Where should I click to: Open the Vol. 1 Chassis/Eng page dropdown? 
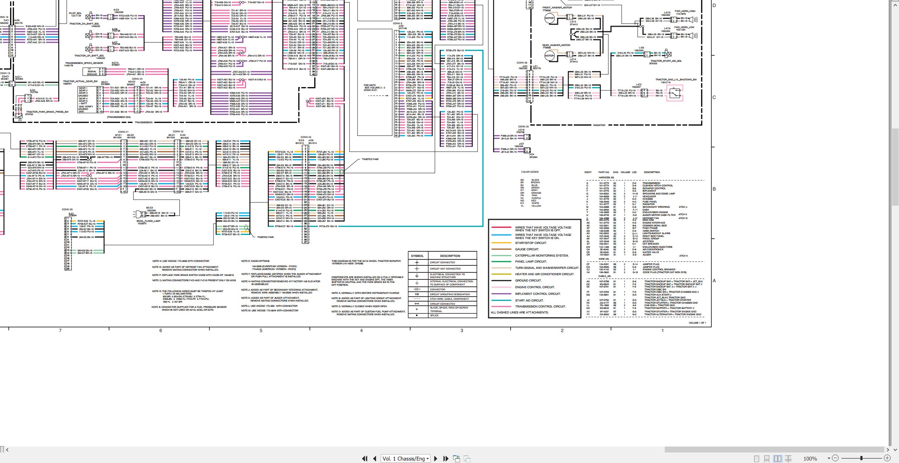tap(406, 458)
